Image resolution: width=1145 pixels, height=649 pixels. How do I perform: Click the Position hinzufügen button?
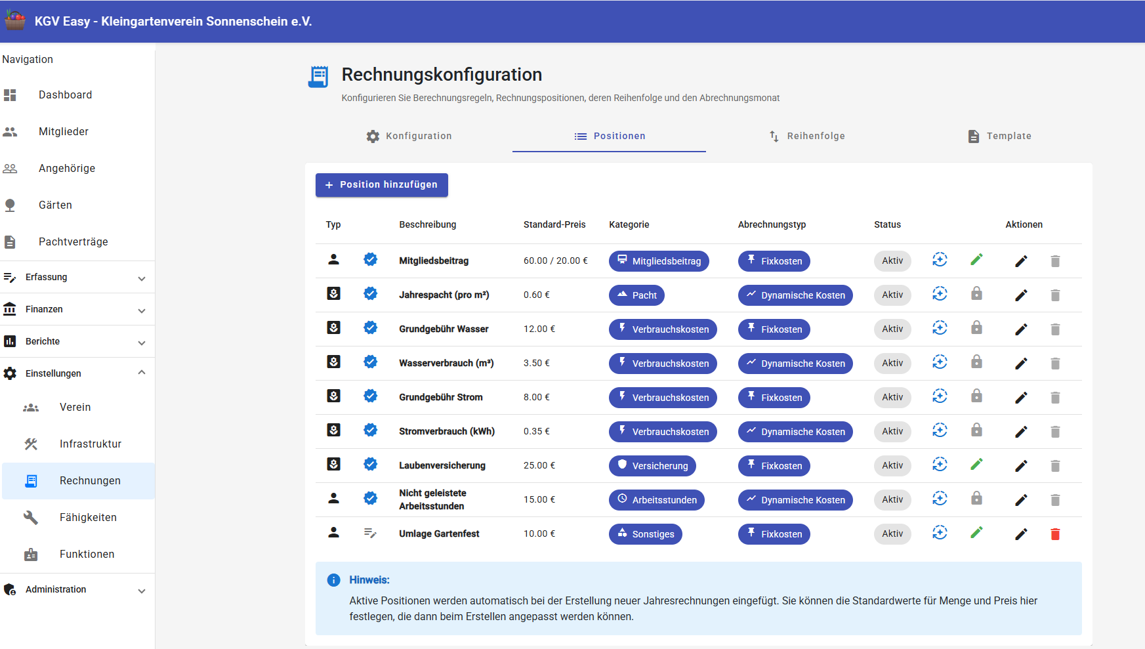(x=382, y=185)
